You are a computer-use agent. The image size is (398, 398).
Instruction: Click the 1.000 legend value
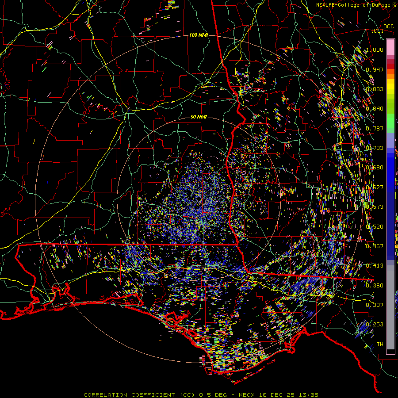375,50
